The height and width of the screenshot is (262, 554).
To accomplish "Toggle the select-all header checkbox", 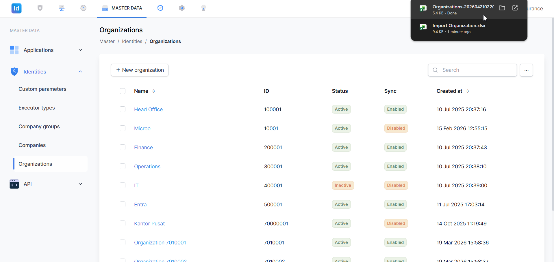I will (x=123, y=91).
